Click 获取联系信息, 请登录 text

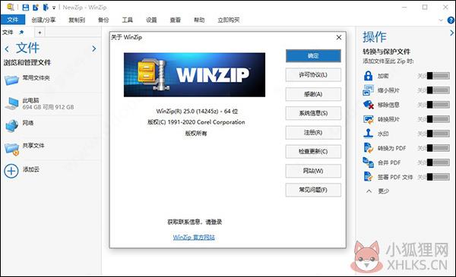(195, 222)
